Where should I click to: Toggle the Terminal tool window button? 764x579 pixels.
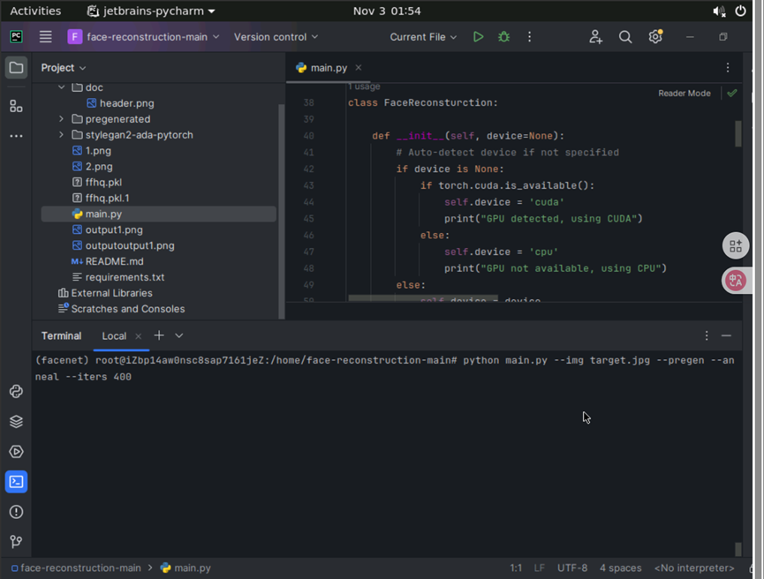16,481
